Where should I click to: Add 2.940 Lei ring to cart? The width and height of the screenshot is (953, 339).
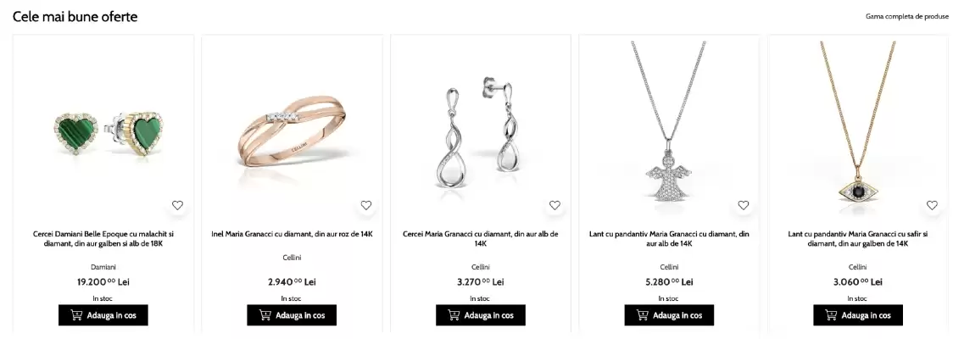[x=292, y=315]
